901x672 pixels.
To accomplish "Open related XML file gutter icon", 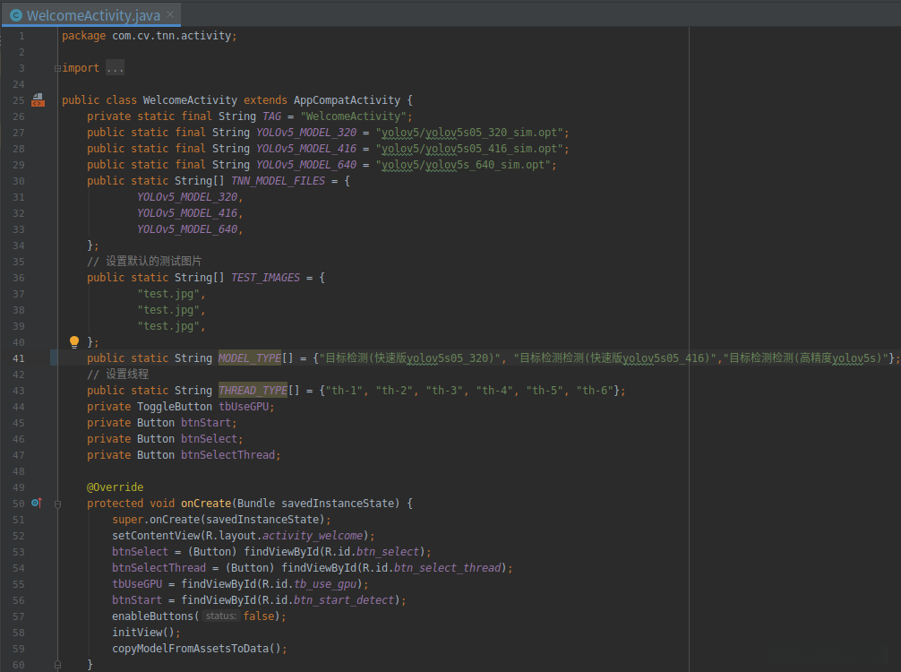I will (38, 100).
